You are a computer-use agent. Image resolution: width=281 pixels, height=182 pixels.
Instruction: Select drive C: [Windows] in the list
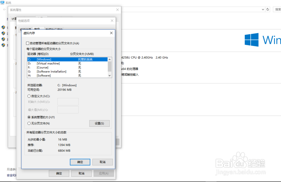coord(67,60)
